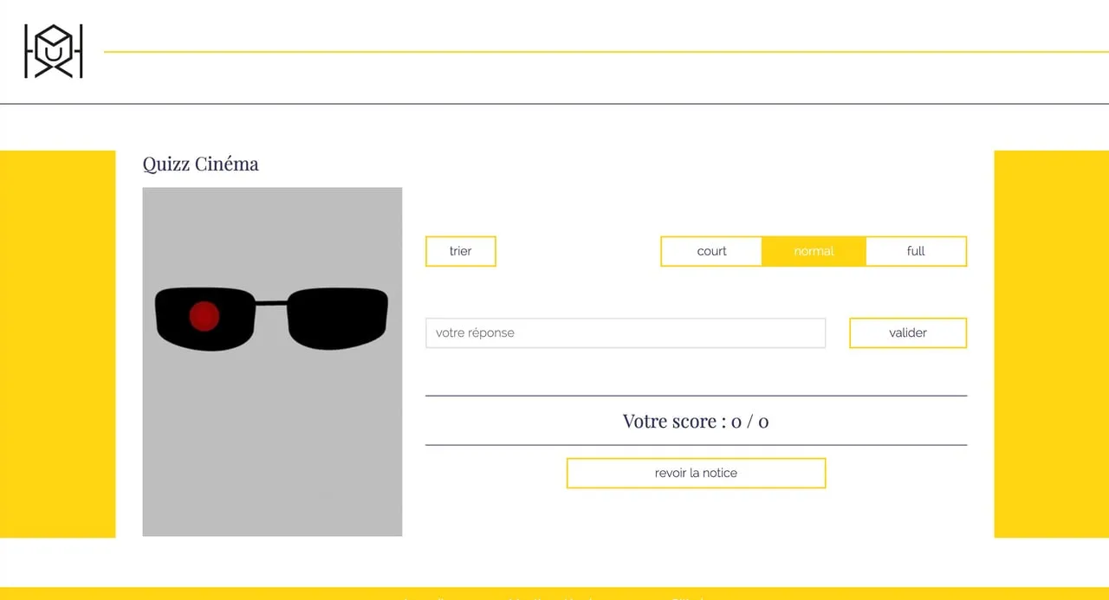
Task: Click the site logo in the header
Action: point(54,51)
